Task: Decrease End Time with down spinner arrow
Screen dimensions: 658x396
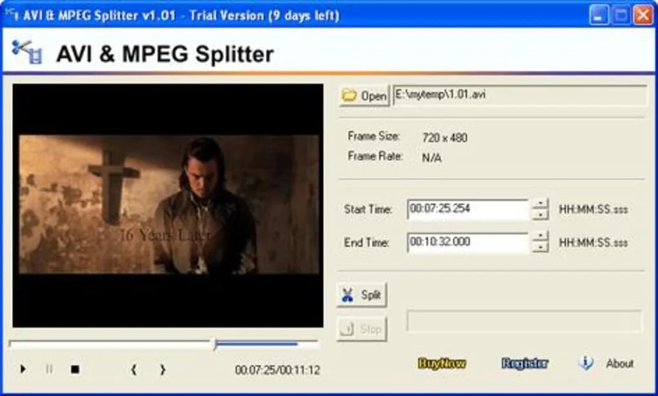Action: pos(541,247)
